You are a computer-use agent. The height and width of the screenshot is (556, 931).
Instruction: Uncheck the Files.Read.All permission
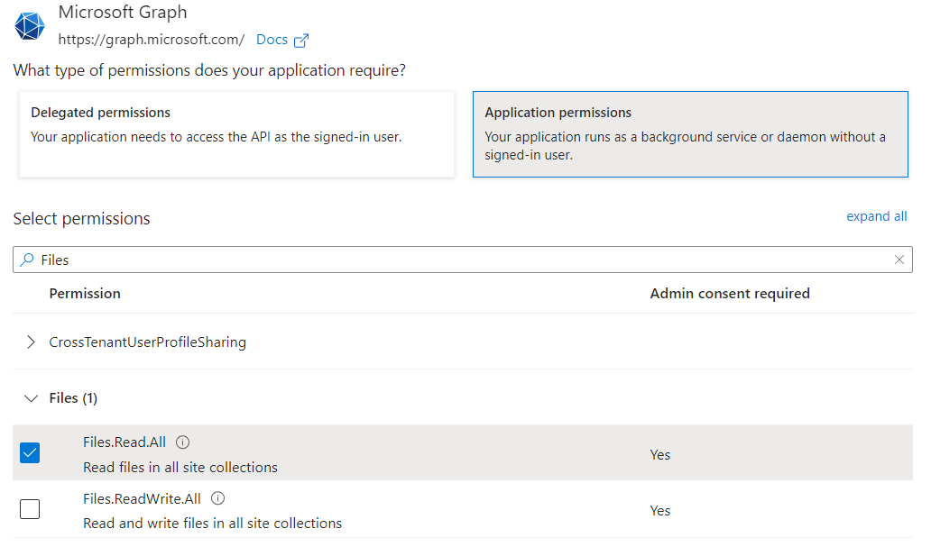30,452
